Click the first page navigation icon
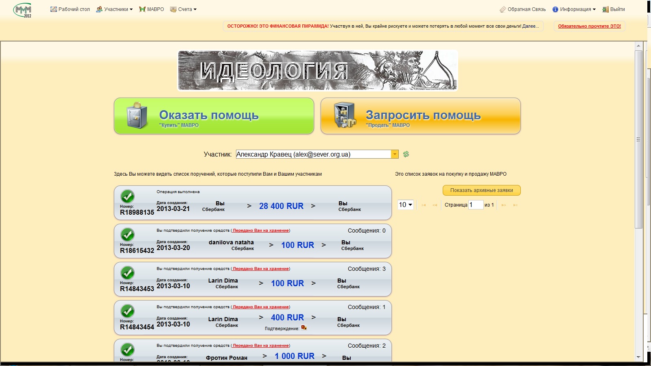Screen dimensions: 651x366 point(424,205)
